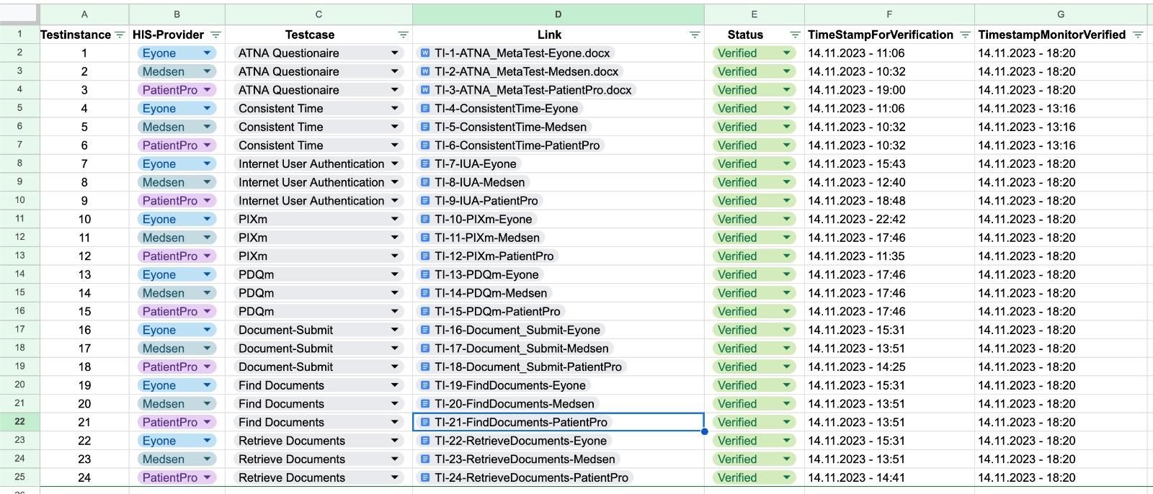Viewport: 1153px width, 494px height.
Task: Open link TI-19-FindDocuments-Eyone
Action: tap(509, 385)
